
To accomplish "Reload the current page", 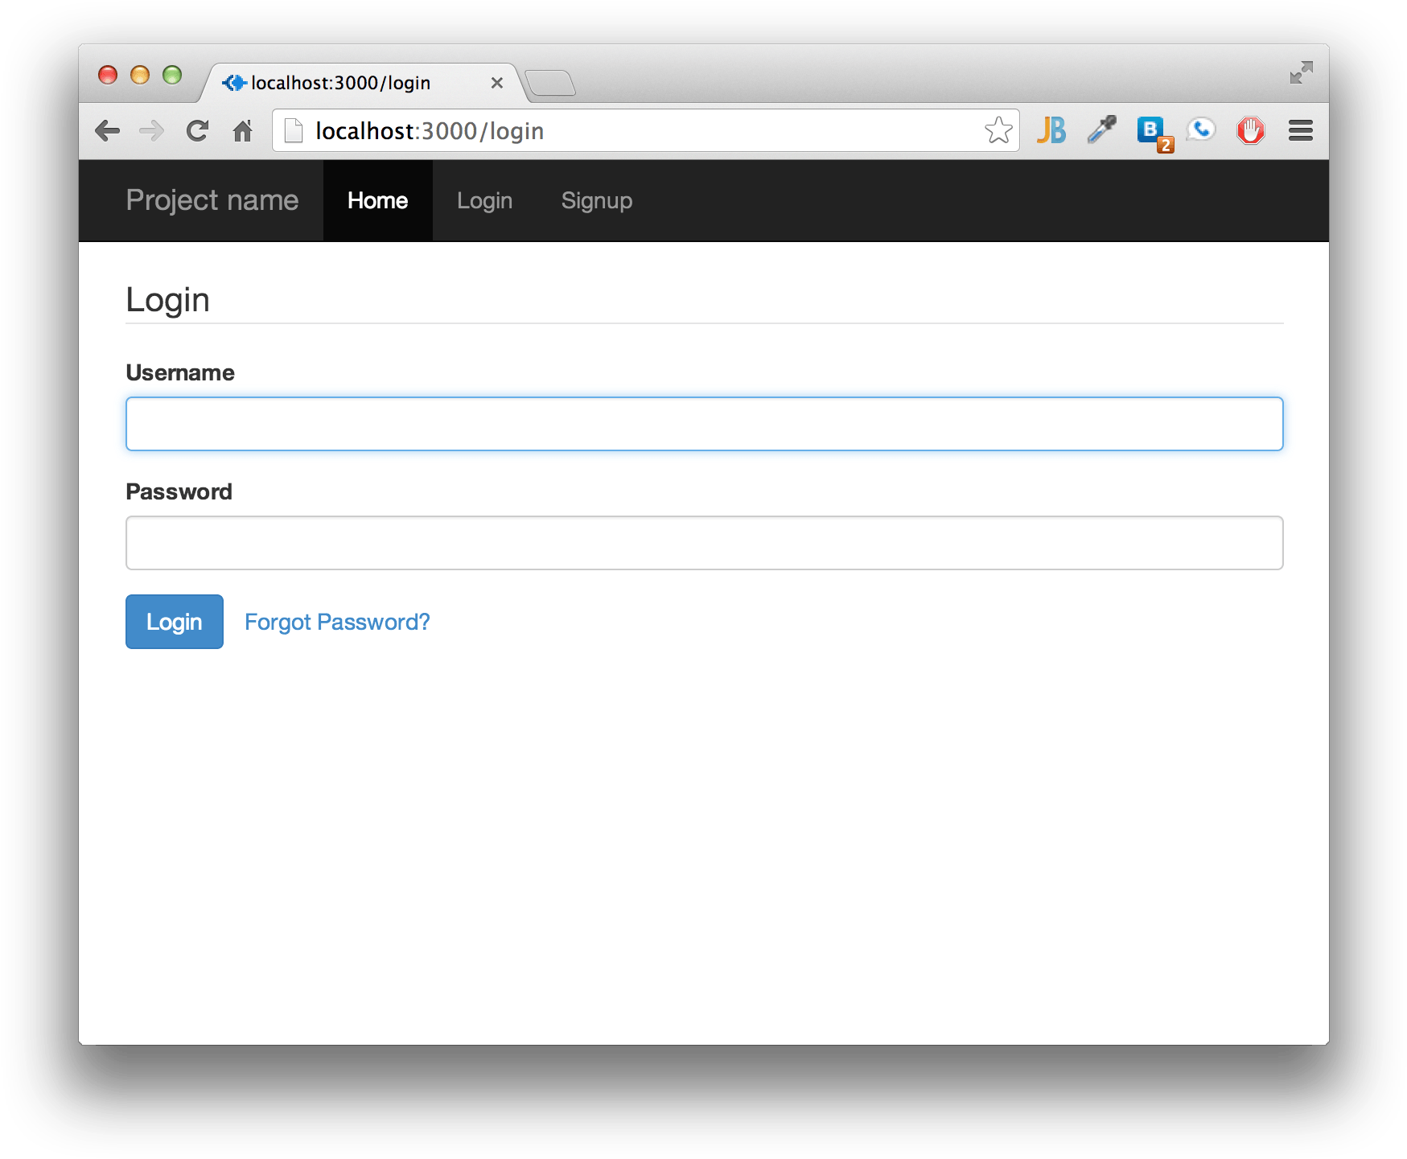I will [x=197, y=130].
